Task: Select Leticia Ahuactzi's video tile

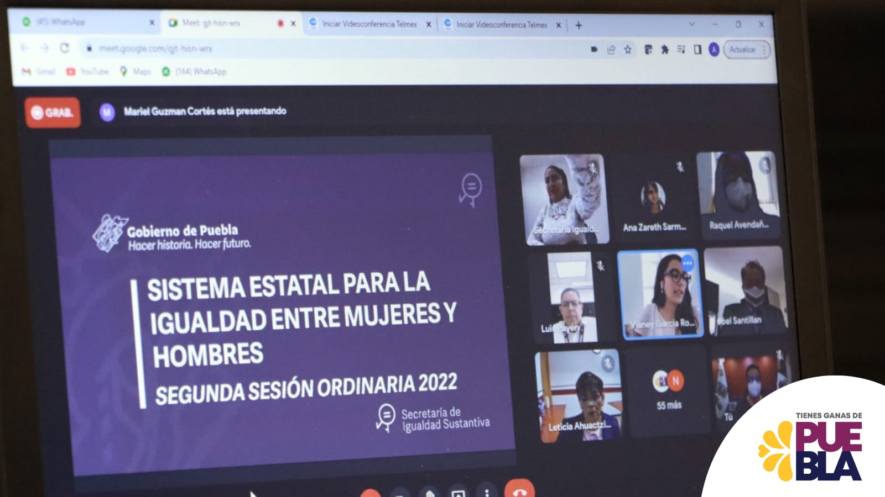Action: (x=578, y=395)
